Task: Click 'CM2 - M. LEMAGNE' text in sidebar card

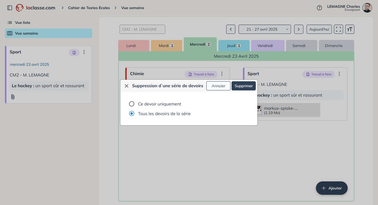Action: pos(30,75)
